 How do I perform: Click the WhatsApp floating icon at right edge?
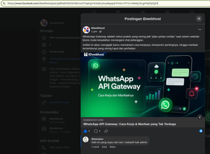pyautogui.click(x=208, y=117)
